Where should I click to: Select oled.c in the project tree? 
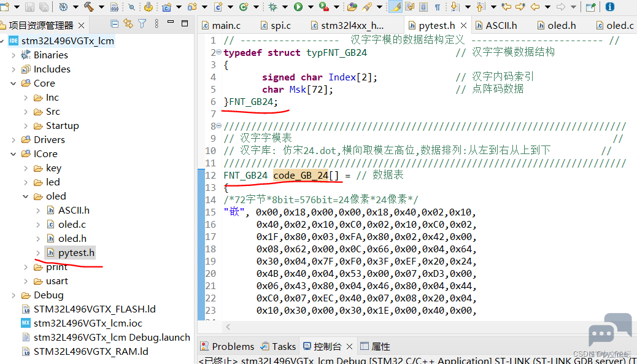(x=72, y=224)
